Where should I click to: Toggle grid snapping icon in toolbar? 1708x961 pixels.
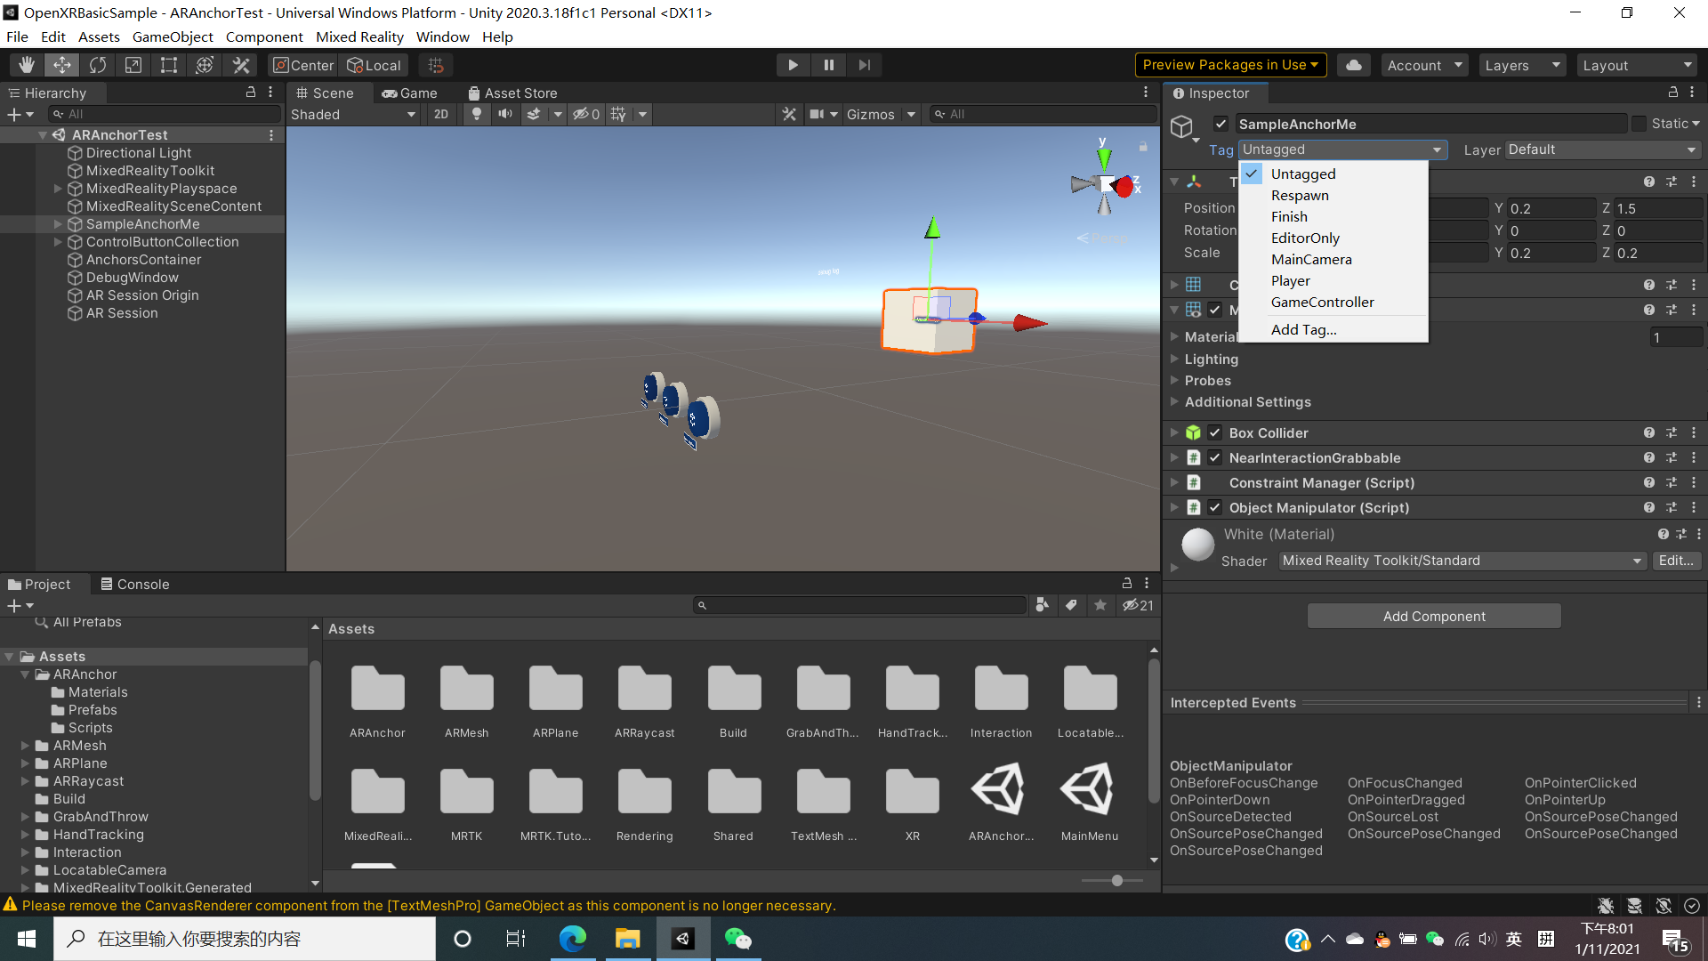[436, 65]
